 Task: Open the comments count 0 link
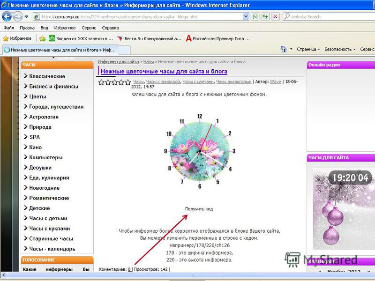pyautogui.click(x=129, y=269)
